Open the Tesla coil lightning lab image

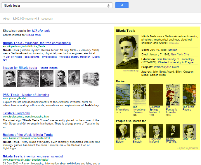(28, 78)
